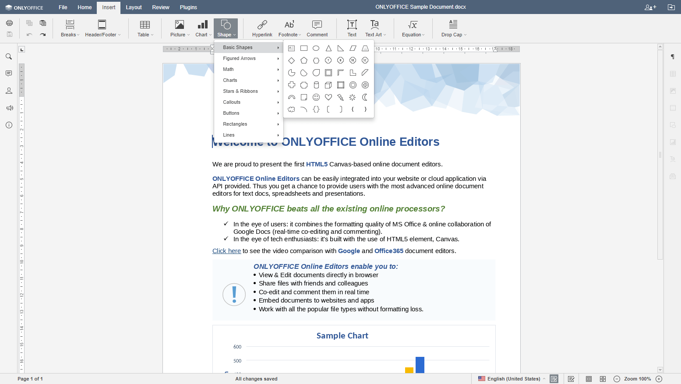Open the Buttons shapes submenu
The image size is (681, 384).
pyautogui.click(x=249, y=113)
